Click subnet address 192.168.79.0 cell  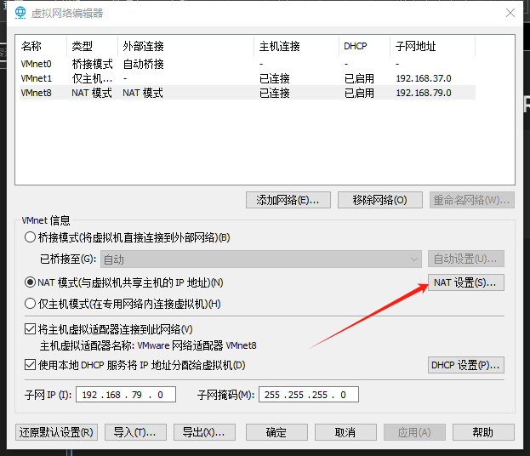424,93
